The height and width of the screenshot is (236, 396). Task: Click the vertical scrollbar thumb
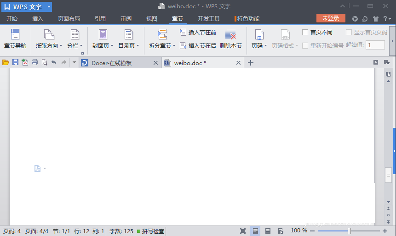click(x=389, y=175)
